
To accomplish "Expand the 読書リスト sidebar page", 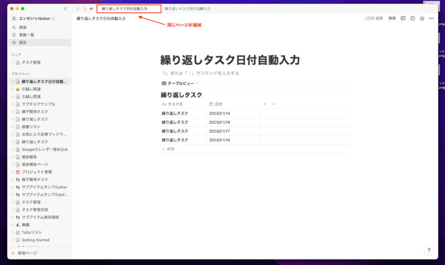I will [x=12, y=127].
